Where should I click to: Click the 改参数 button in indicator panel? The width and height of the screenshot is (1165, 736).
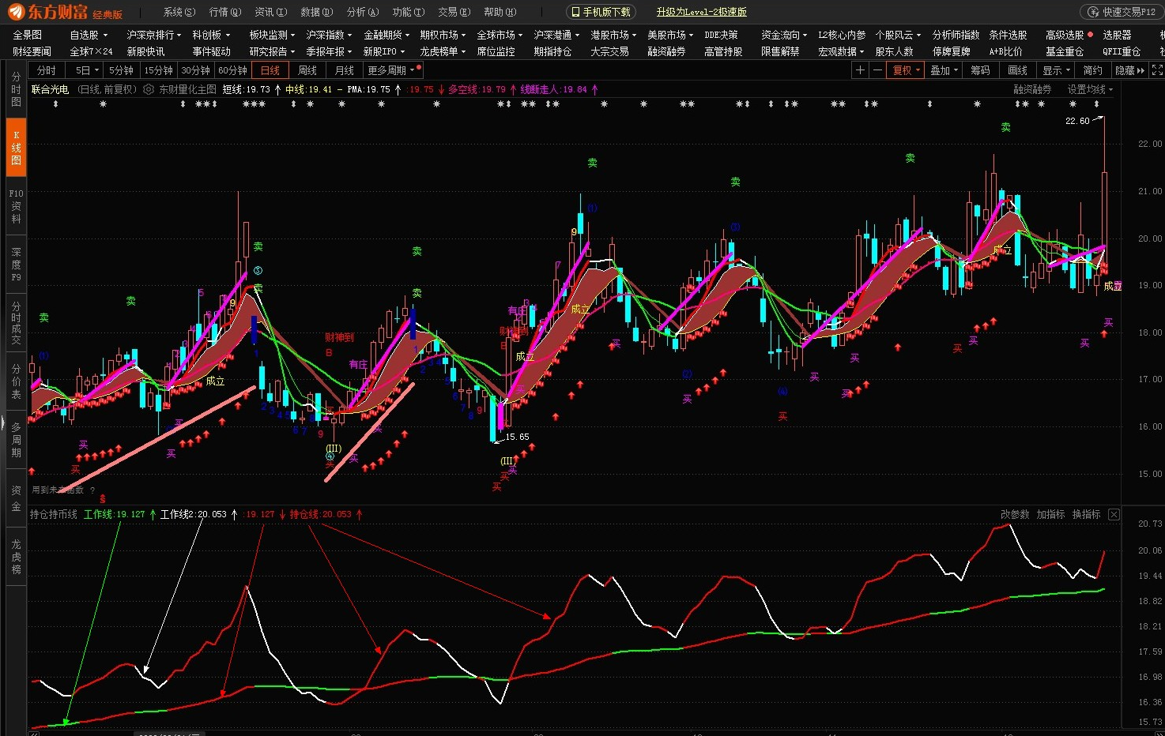pos(1015,514)
